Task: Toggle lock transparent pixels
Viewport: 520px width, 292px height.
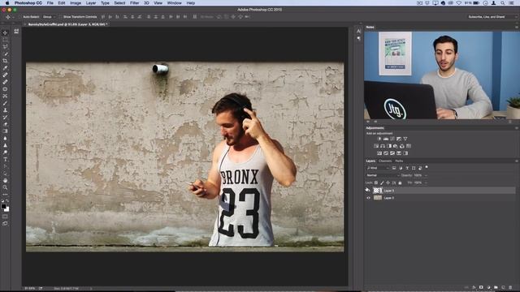Action: 376,182
